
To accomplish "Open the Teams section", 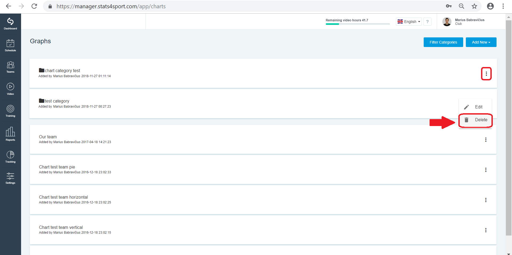I will (x=10, y=67).
